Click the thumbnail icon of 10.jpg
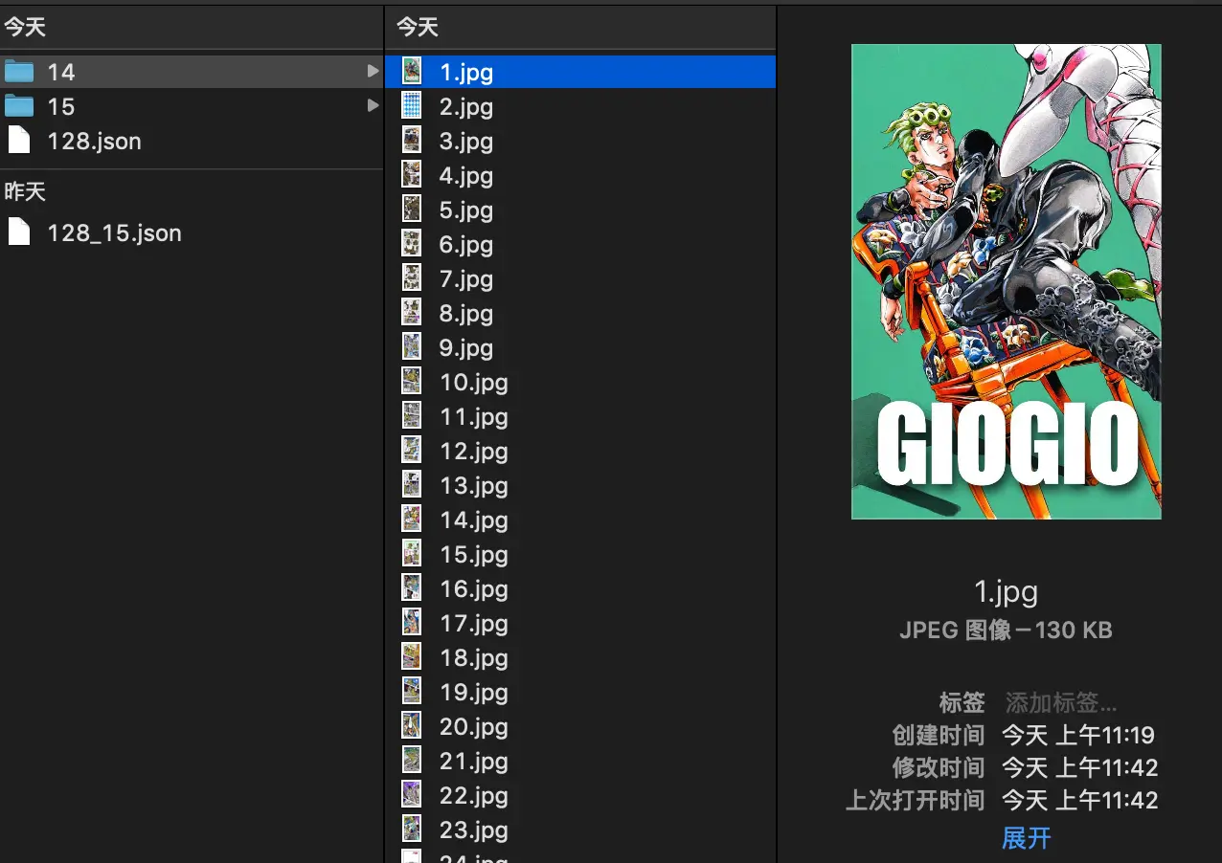 coord(411,381)
